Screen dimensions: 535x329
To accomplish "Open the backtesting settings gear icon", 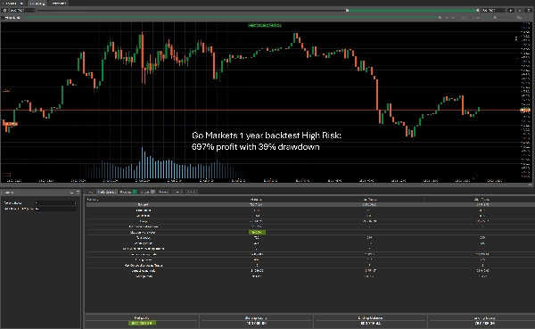I will click(4, 10).
